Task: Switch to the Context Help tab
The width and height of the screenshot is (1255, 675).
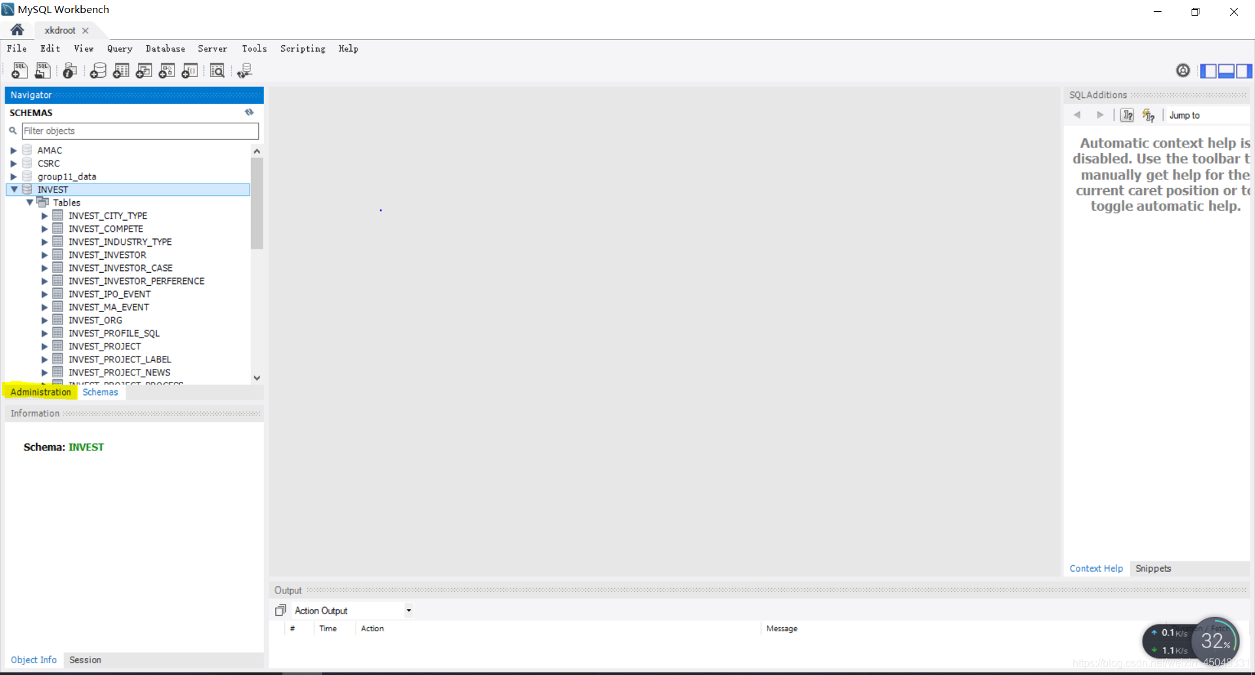Action: point(1096,569)
